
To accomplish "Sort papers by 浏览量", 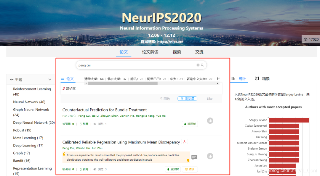I will click(x=187, y=99).
